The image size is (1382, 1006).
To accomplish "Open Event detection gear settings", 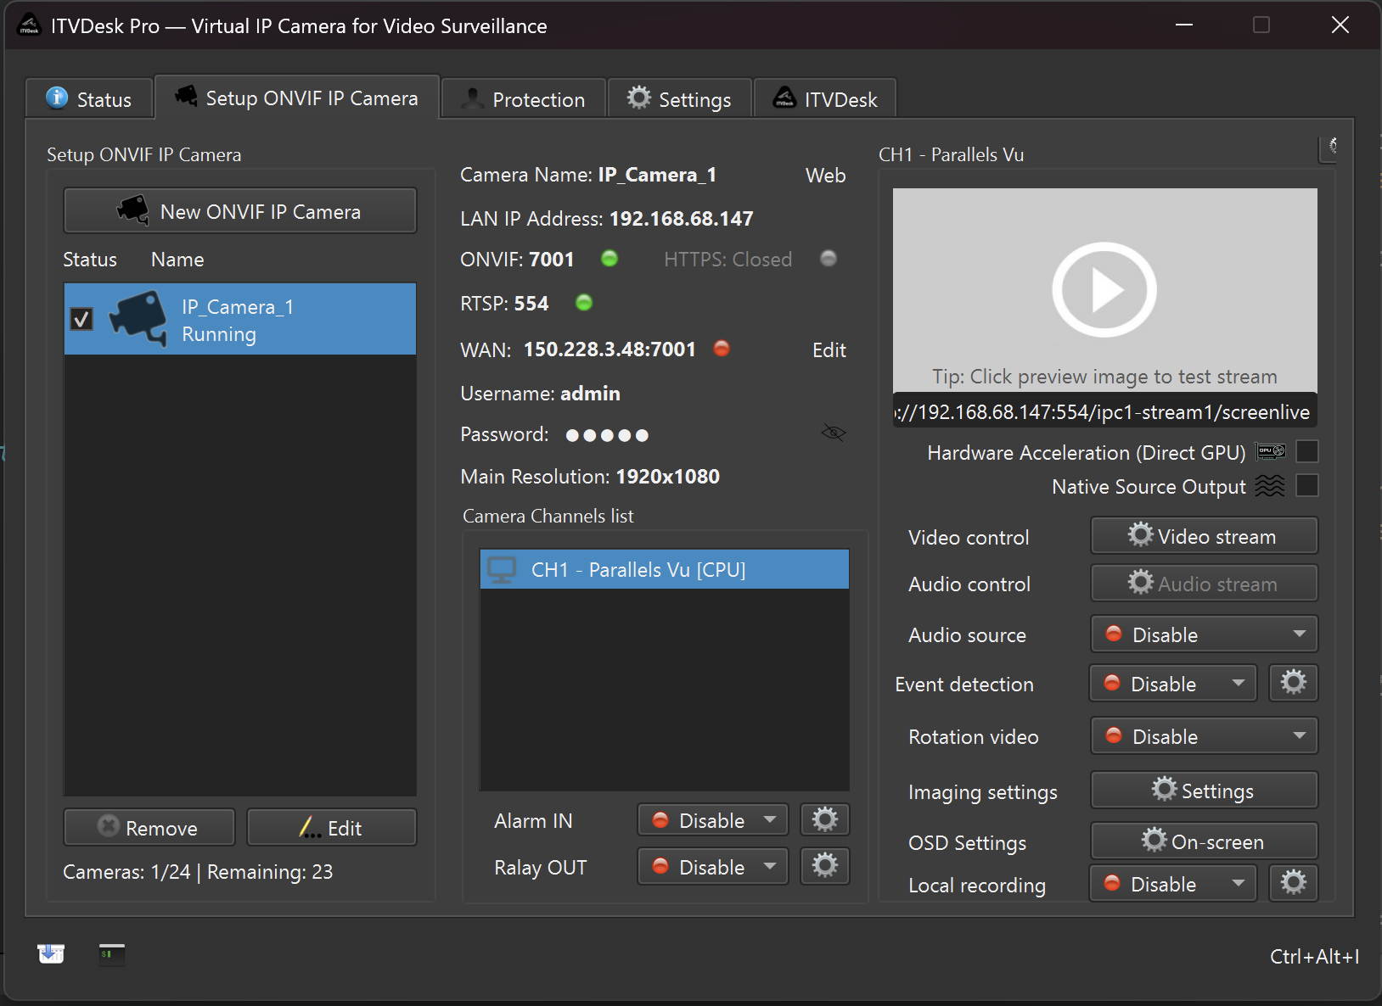I will click(x=1294, y=683).
